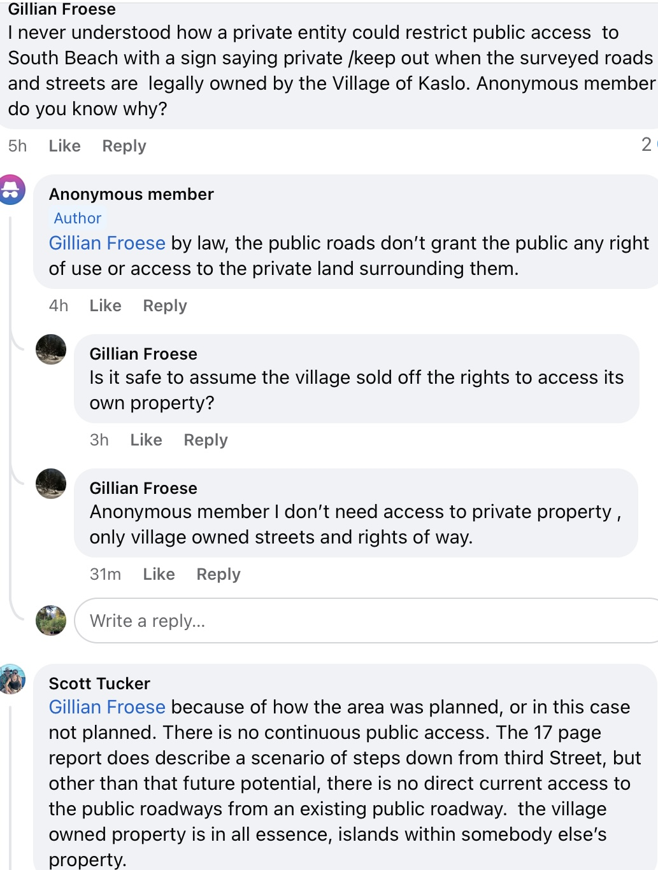Open Gillian Froese mention in Scott Tucker's comment

coord(107,707)
